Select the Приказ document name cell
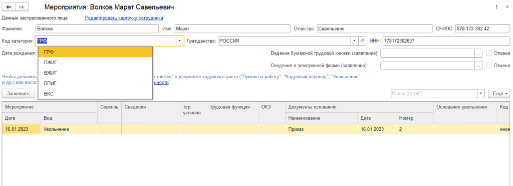This screenshot has height=186, width=513. coord(321,129)
